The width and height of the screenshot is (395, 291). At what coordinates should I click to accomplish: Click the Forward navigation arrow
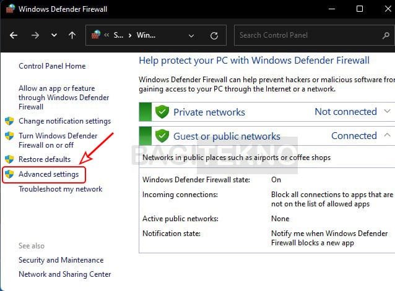click(35, 35)
